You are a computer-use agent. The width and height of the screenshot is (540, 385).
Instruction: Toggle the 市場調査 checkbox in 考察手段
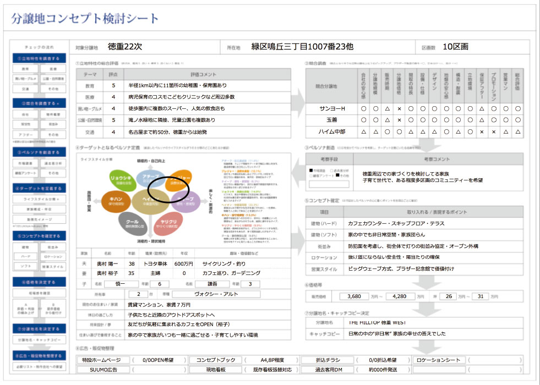(x=311, y=170)
